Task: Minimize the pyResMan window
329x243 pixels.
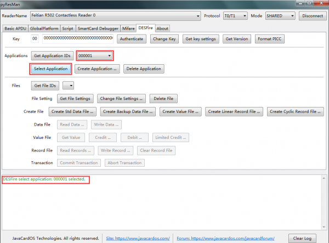Action: tap(300, 3)
